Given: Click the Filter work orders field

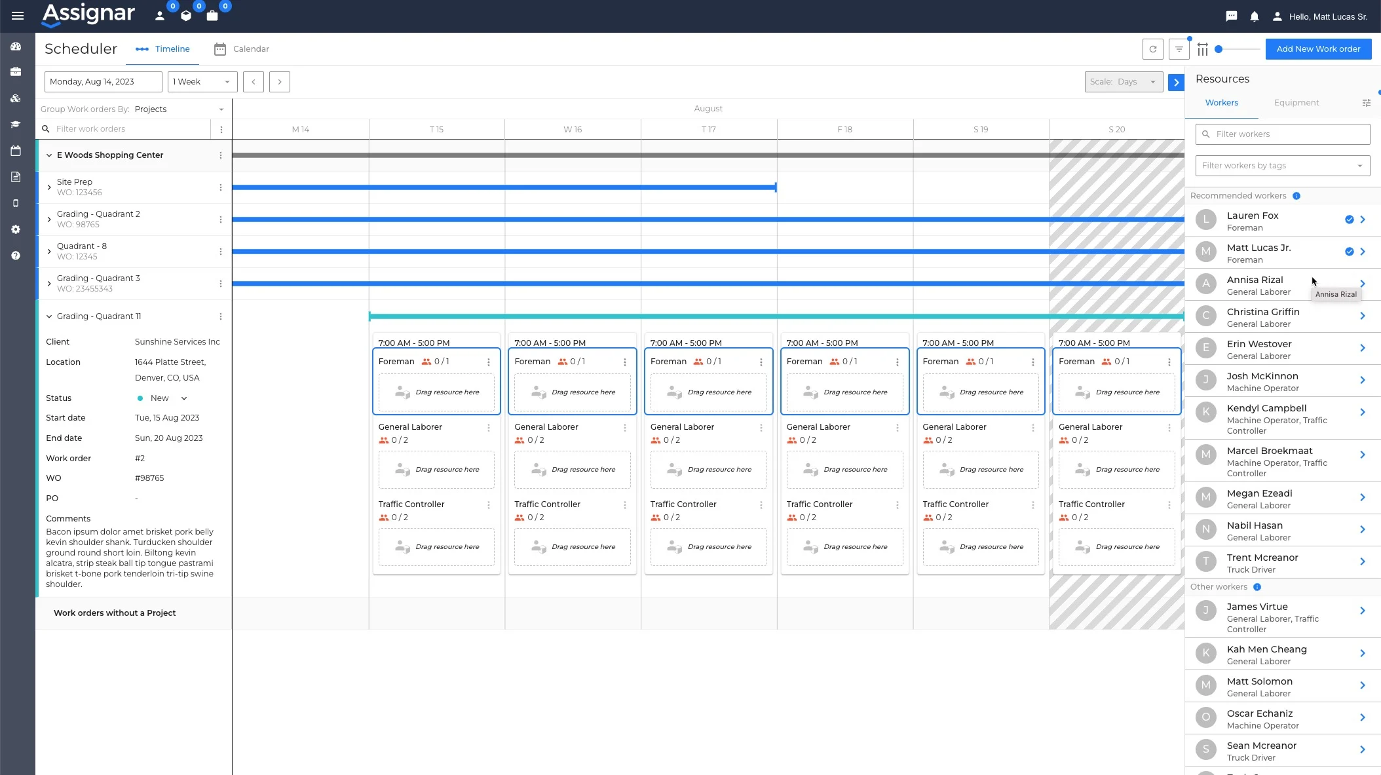Looking at the screenshot, I should (x=124, y=129).
